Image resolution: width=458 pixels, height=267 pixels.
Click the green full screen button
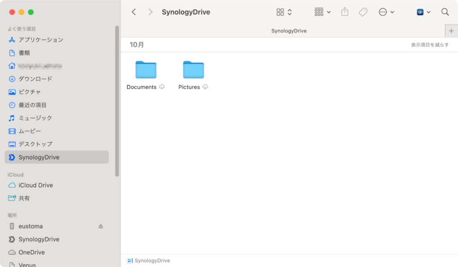pos(31,12)
